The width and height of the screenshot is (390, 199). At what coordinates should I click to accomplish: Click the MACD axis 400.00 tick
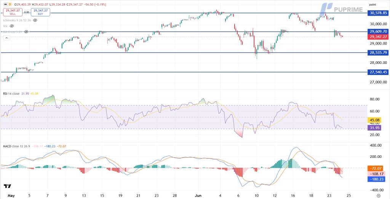pos(375,145)
